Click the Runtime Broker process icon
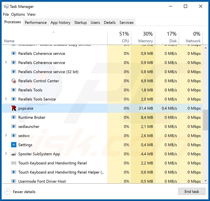The image size is (210, 201). (14, 118)
